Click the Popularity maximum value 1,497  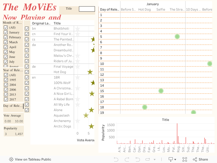(x=19, y=134)
